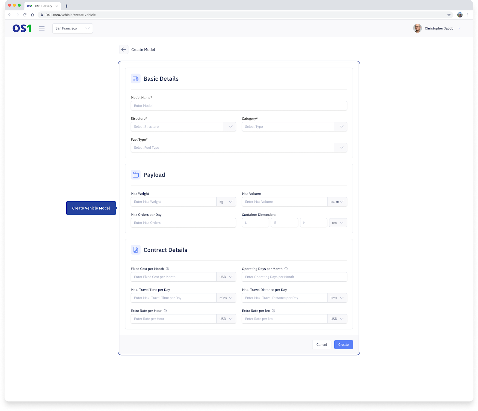Viewport: 478px width, 411px height.
Task: Focus the Fixed Cost per Month field
Action: (174, 277)
